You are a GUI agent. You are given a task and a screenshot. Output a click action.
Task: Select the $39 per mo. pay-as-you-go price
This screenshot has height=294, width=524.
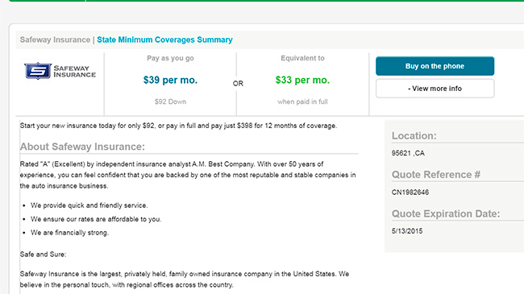(170, 81)
